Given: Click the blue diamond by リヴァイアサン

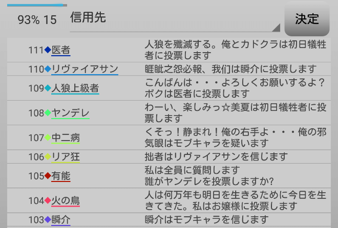Looking at the screenshot, I should click(48, 69).
